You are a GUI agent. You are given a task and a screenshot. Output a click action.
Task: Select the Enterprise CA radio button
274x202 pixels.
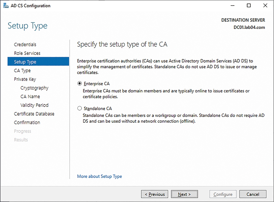(x=79, y=83)
